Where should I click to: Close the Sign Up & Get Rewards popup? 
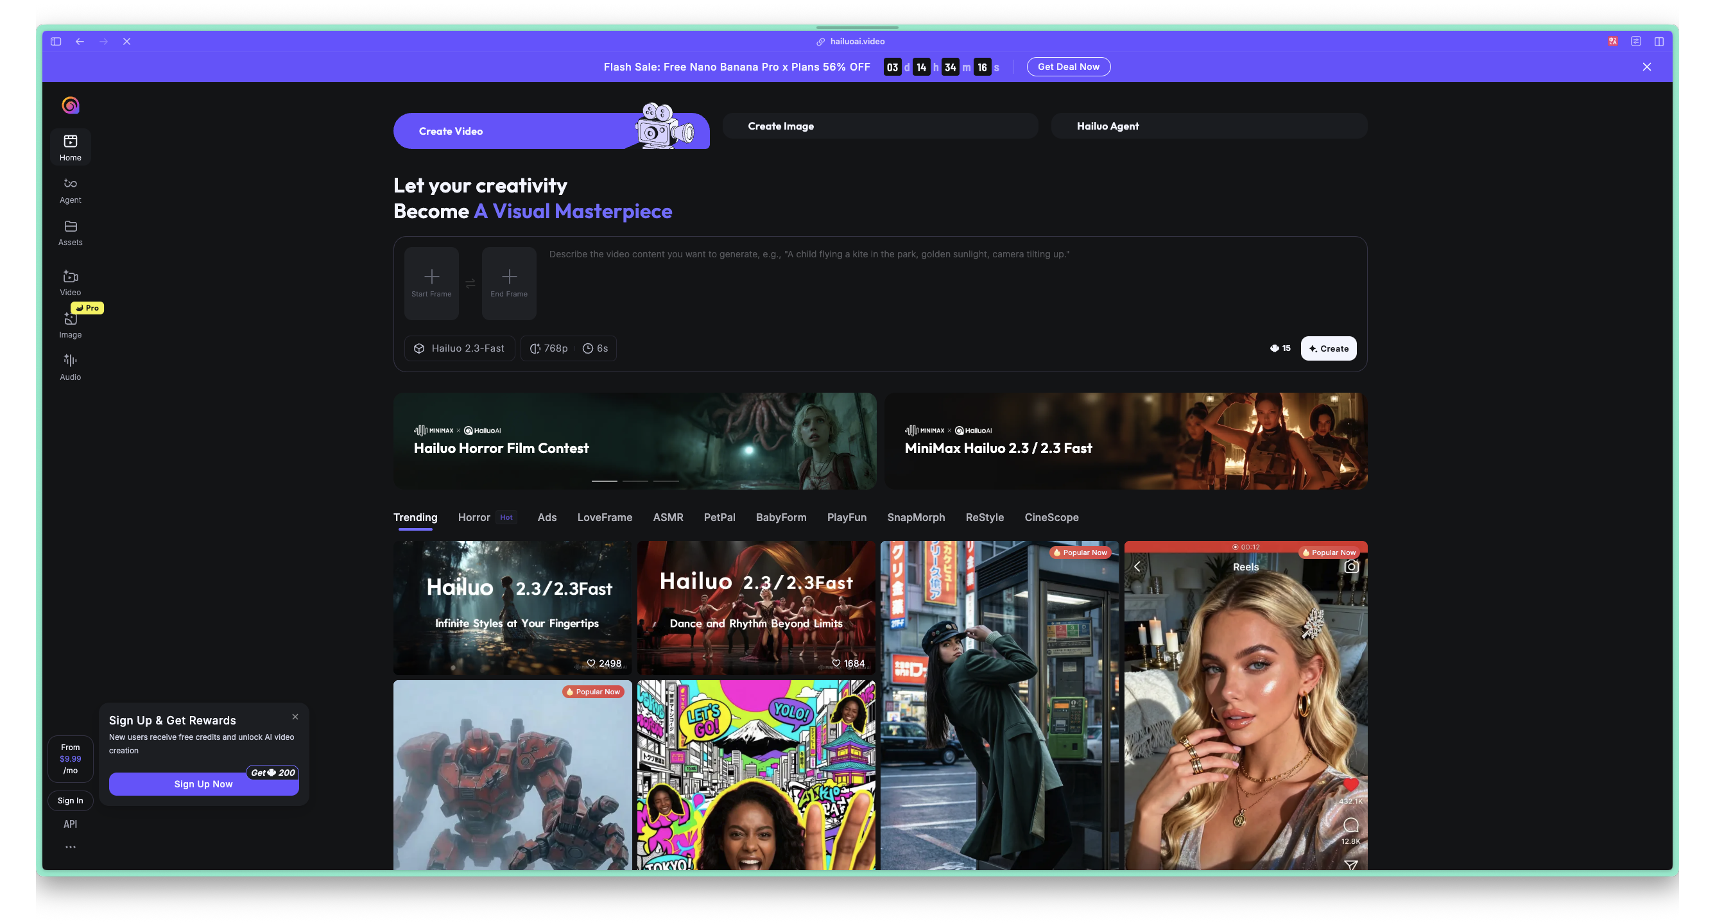point(295,716)
